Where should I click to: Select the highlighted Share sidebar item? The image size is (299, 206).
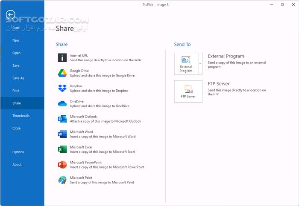(x=22, y=103)
